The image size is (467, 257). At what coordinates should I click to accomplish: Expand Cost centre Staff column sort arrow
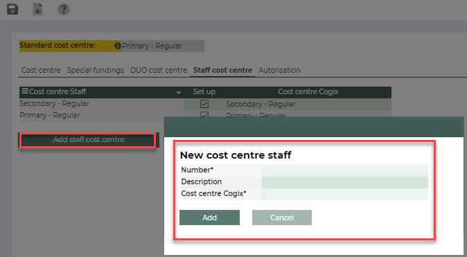tap(178, 93)
